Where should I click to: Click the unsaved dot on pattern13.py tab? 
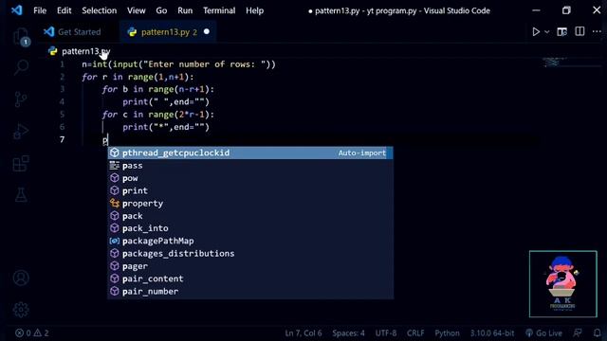207,31
